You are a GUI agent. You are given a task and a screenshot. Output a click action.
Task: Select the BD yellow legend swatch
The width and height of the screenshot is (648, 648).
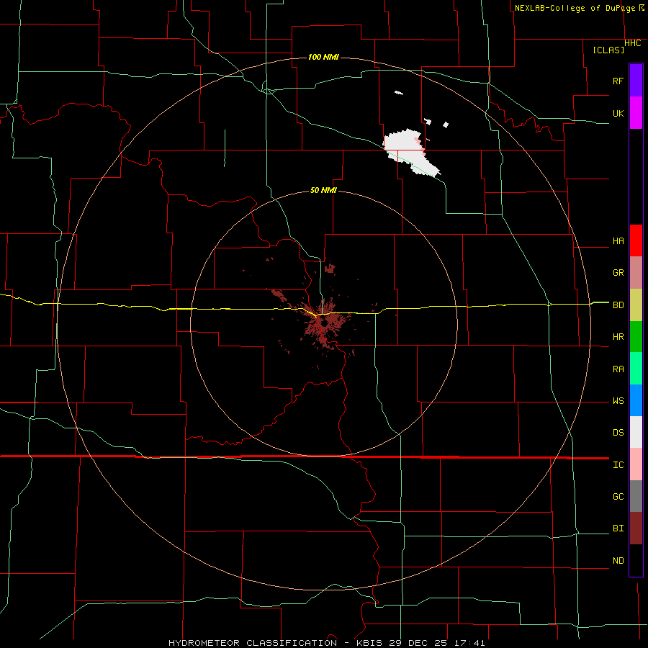point(636,305)
